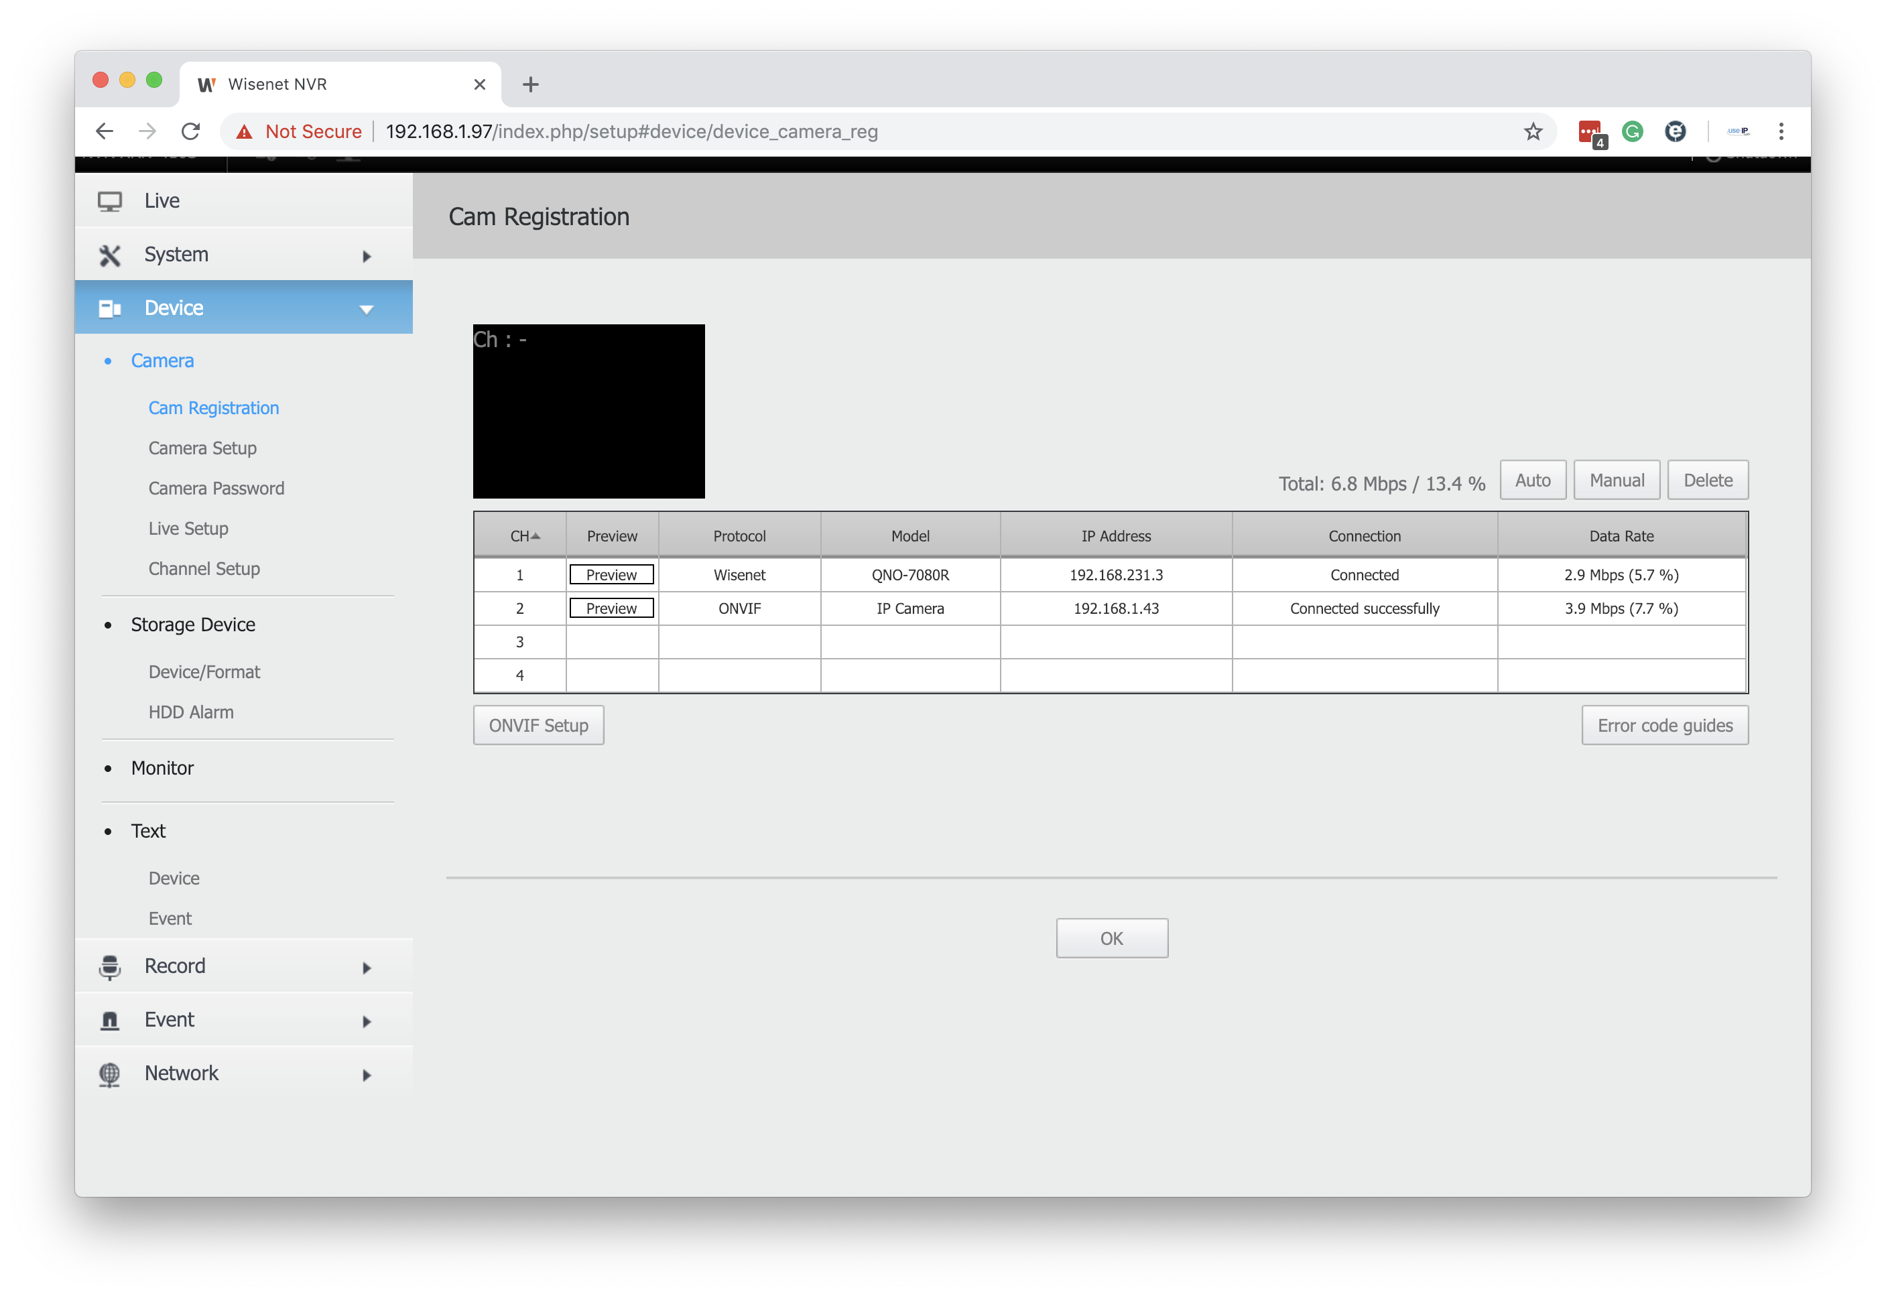Open Camera Setup menu item
Viewport: 1886px width, 1296px height.
click(x=202, y=448)
